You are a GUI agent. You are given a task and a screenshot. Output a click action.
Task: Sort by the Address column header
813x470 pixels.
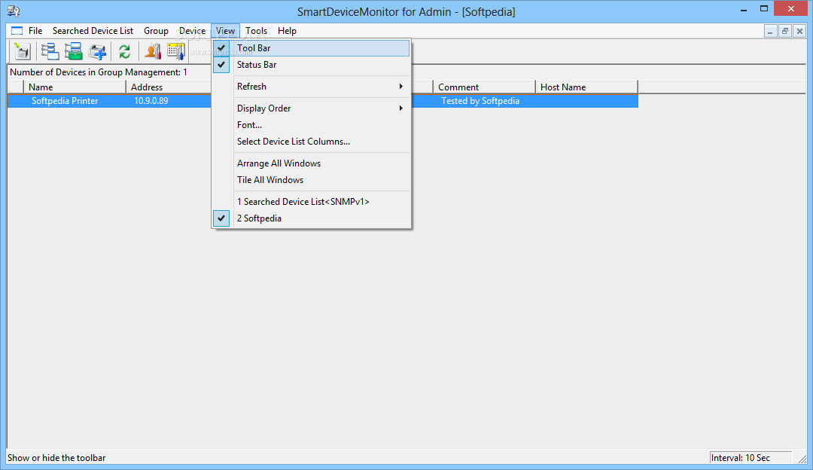169,87
